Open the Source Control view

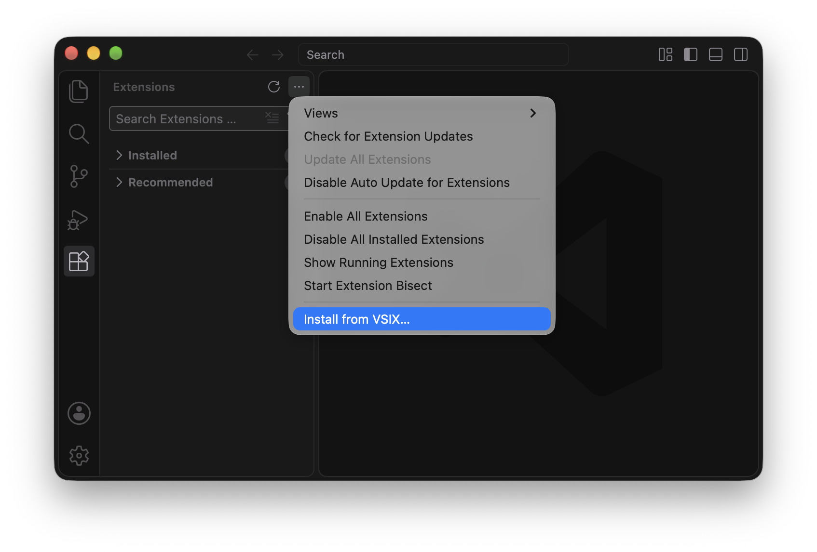(x=79, y=176)
